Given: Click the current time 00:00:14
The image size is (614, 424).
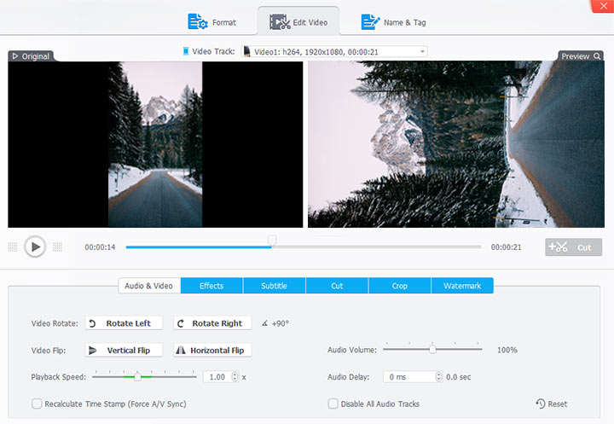Looking at the screenshot, I should click(x=100, y=247).
